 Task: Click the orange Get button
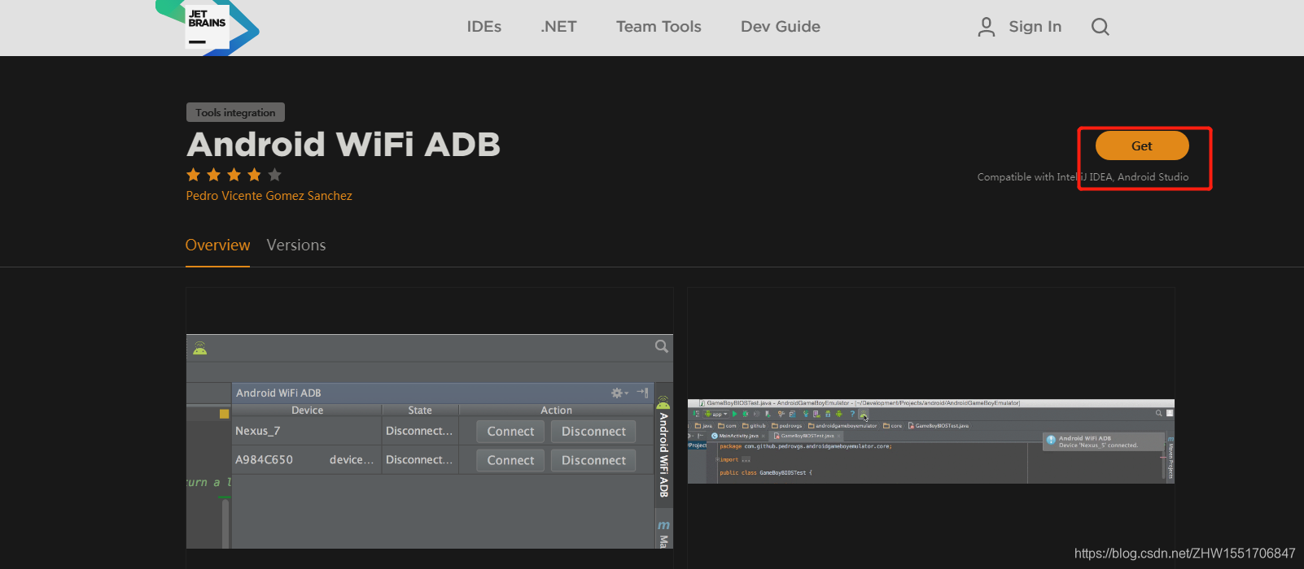point(1142,146)
